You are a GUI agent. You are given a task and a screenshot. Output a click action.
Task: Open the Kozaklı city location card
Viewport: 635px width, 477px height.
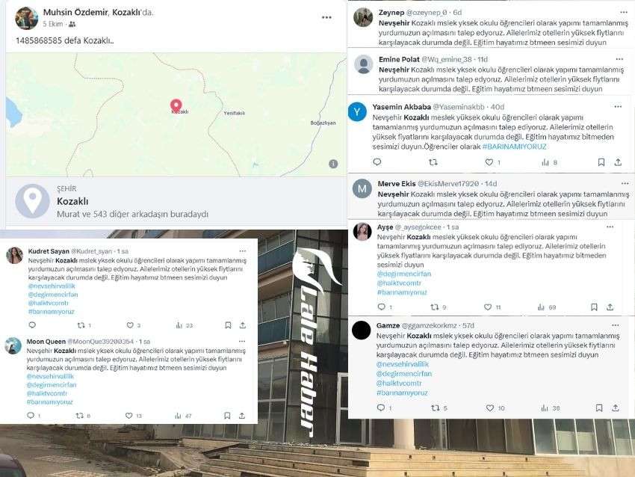(x=176, y=201)
